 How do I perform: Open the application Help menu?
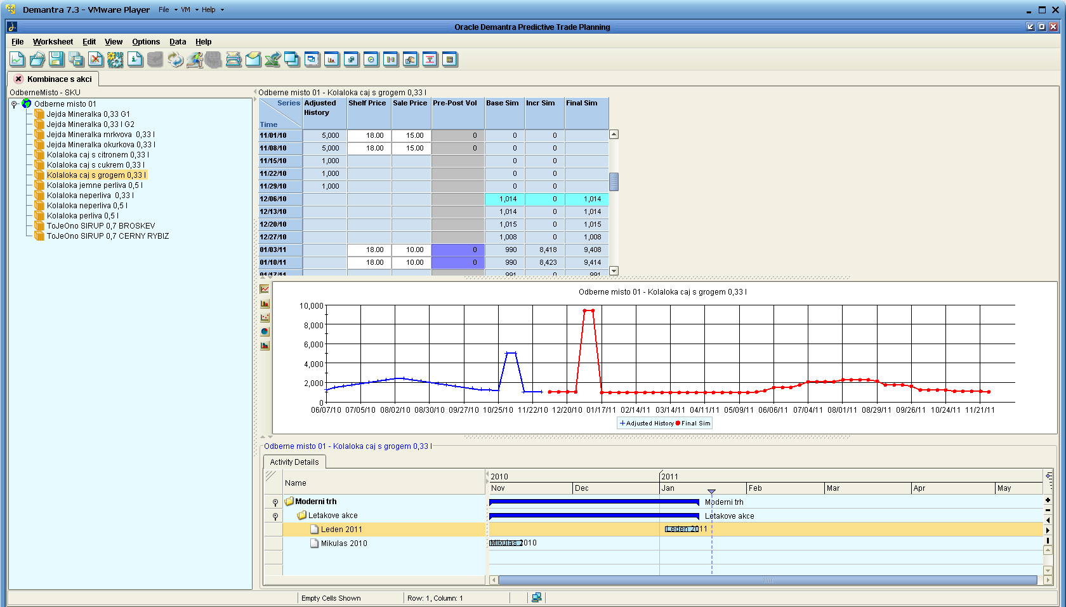tap(203, 42)
